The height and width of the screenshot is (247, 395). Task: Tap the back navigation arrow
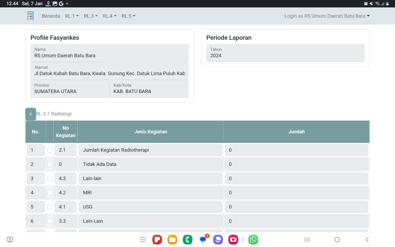(x=367, y=240)
